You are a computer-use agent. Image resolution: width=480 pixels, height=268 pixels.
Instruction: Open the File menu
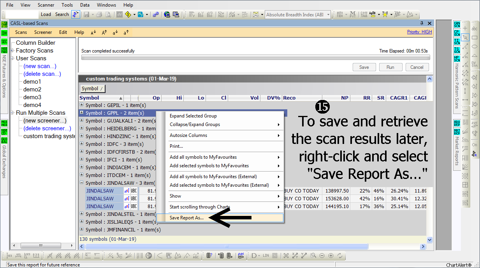coord(10,5)
